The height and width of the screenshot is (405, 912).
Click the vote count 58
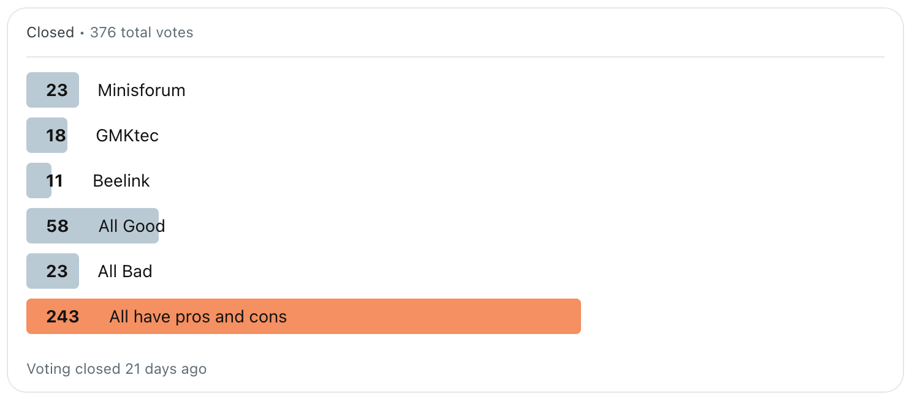[x=57, y=226]
